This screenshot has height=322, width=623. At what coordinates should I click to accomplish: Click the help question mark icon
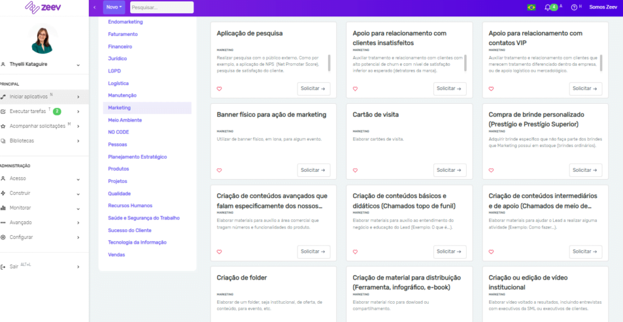point(574,7)
